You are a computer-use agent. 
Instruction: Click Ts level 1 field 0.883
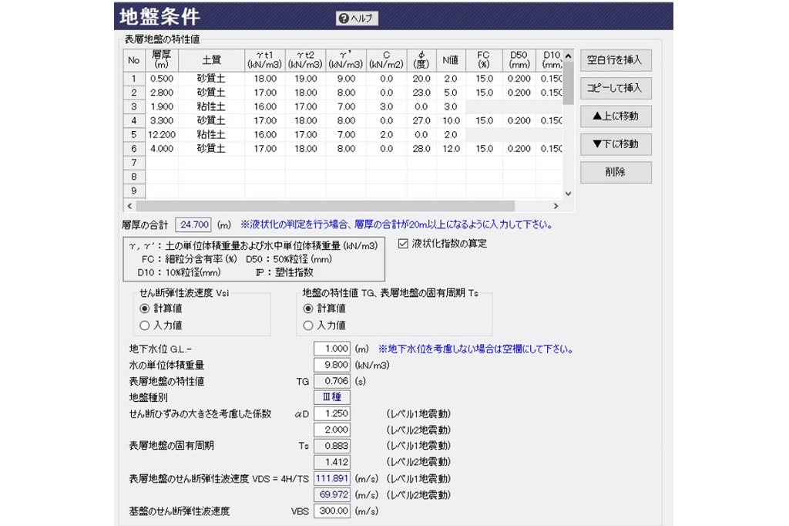tap(332, 446)
